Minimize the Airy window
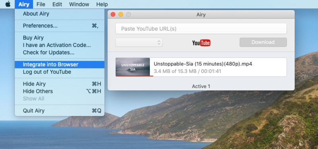Image resolution: width=318 pixels, height=149 pixels. (x=121, y=14)
